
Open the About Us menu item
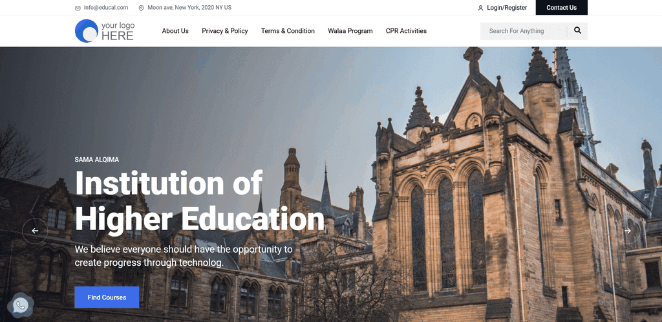175,31
